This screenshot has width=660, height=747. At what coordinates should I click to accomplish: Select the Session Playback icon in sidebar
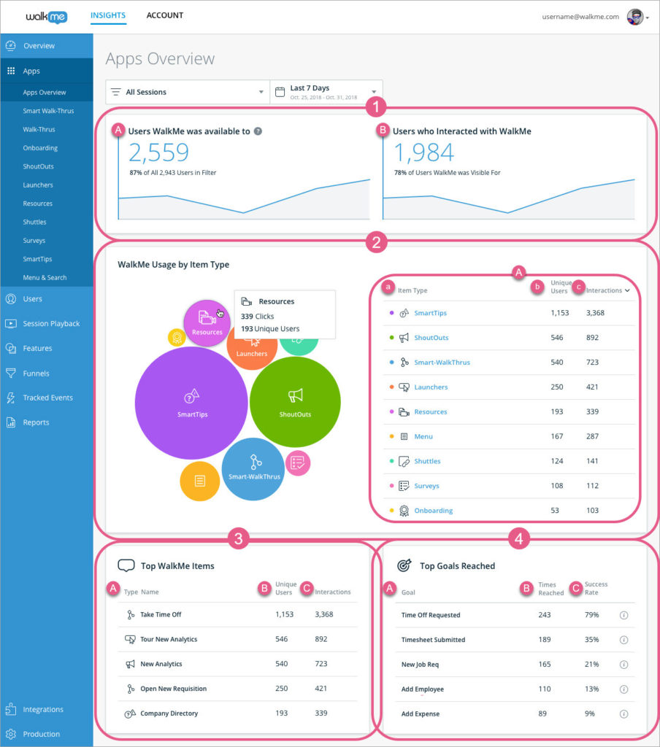tap(10, 323)
